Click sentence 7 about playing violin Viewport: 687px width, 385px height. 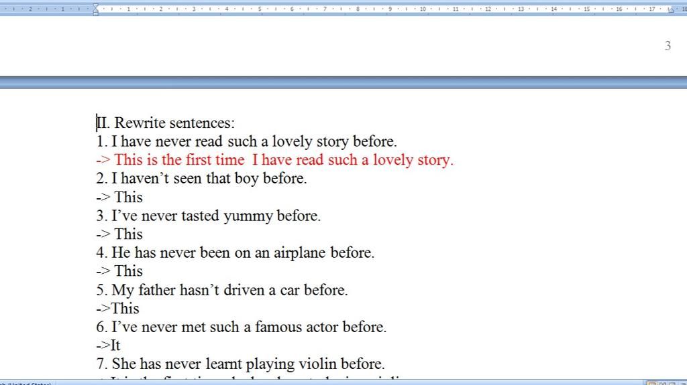(241, 364)
